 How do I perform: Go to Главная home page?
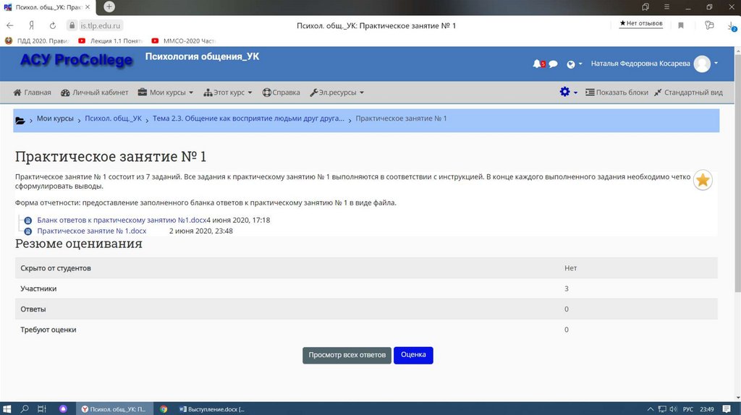(32, 93)
